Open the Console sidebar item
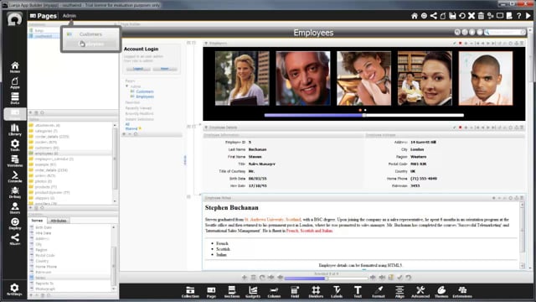Screen dimensions: 536x302 tap(15, 177)
